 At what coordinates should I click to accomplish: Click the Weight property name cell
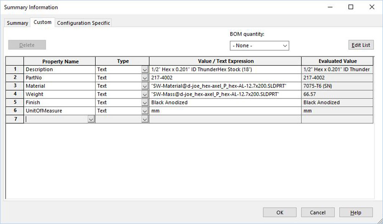[59, 94]
